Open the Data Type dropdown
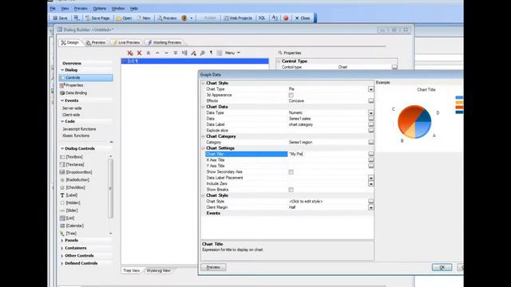 click(370, 113)
